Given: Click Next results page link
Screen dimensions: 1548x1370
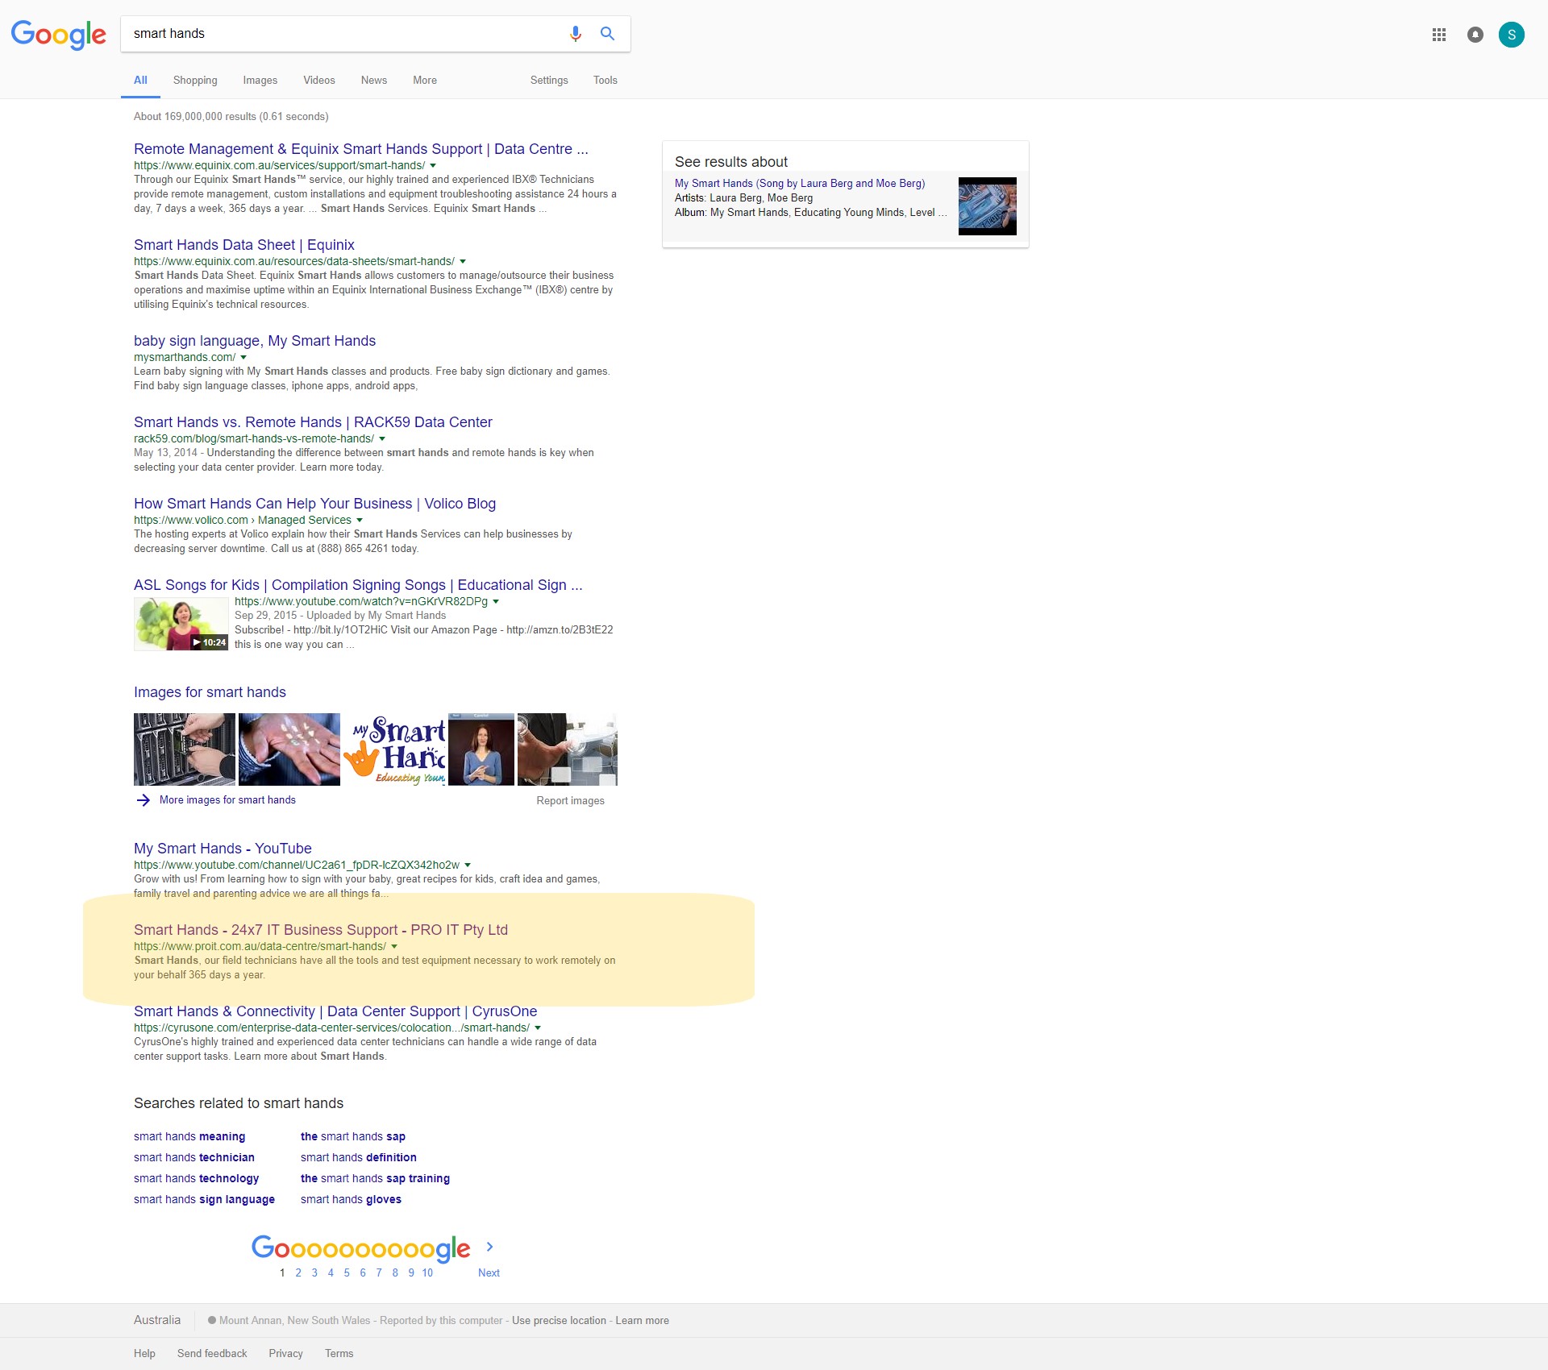Looking at the screenshot, I should coord(489,1273).
